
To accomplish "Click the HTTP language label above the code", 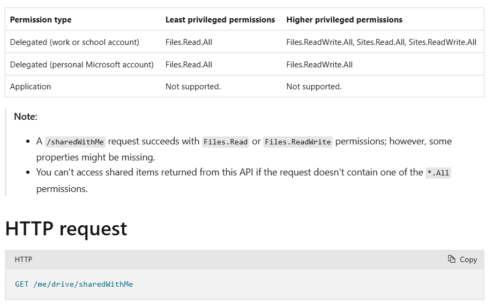I will coord(24,259).
